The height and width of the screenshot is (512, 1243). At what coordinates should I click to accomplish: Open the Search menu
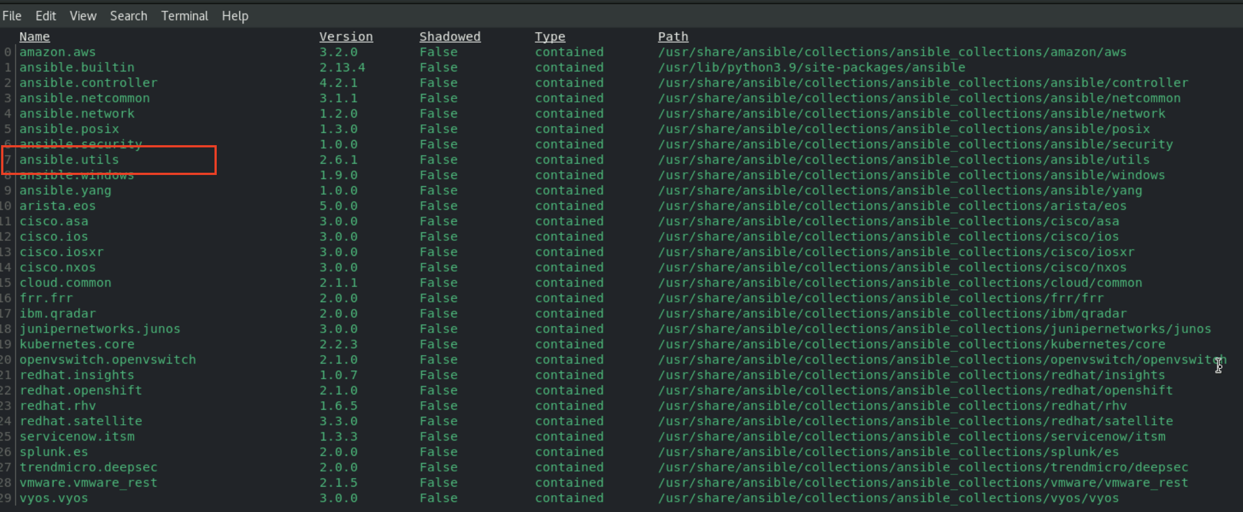tap(128, 15)
